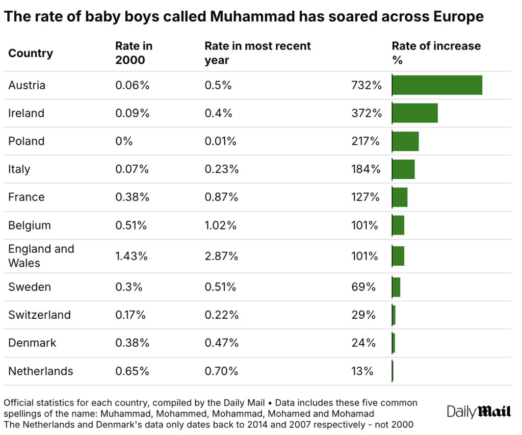522x435 pixels.
Task: Click Poland's green increase bar
Action: tap(405, 141)
